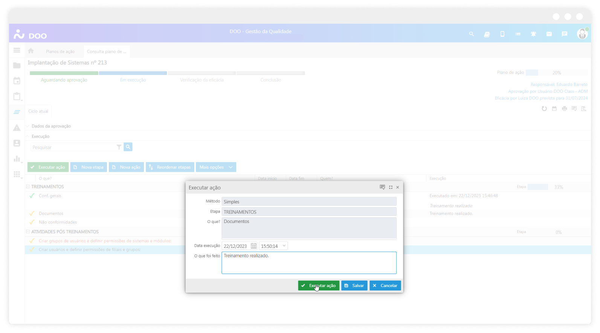Open the calendar picker for Data execução
Screen dimensions: 600x333
253,246
